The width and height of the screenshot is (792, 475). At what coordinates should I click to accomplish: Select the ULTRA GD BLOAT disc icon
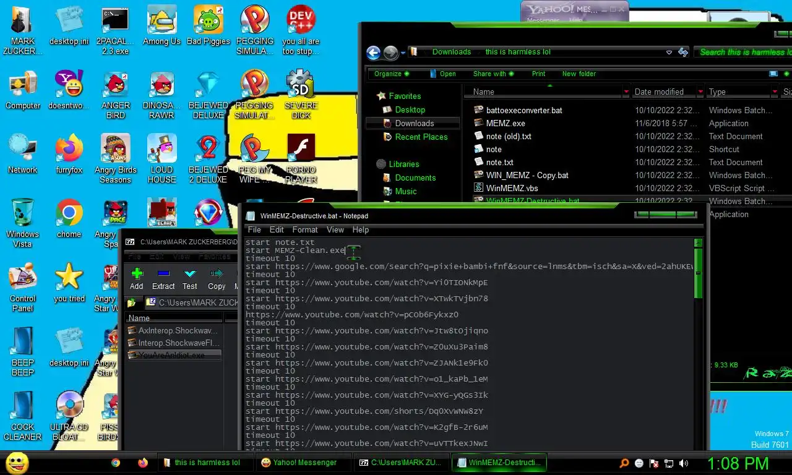click(x=69, y=416)
